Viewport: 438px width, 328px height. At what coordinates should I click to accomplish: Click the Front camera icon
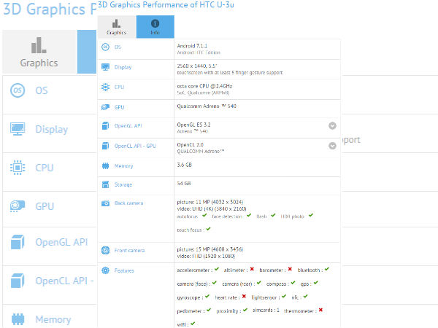pyautogui.click(x=105, y=251)
